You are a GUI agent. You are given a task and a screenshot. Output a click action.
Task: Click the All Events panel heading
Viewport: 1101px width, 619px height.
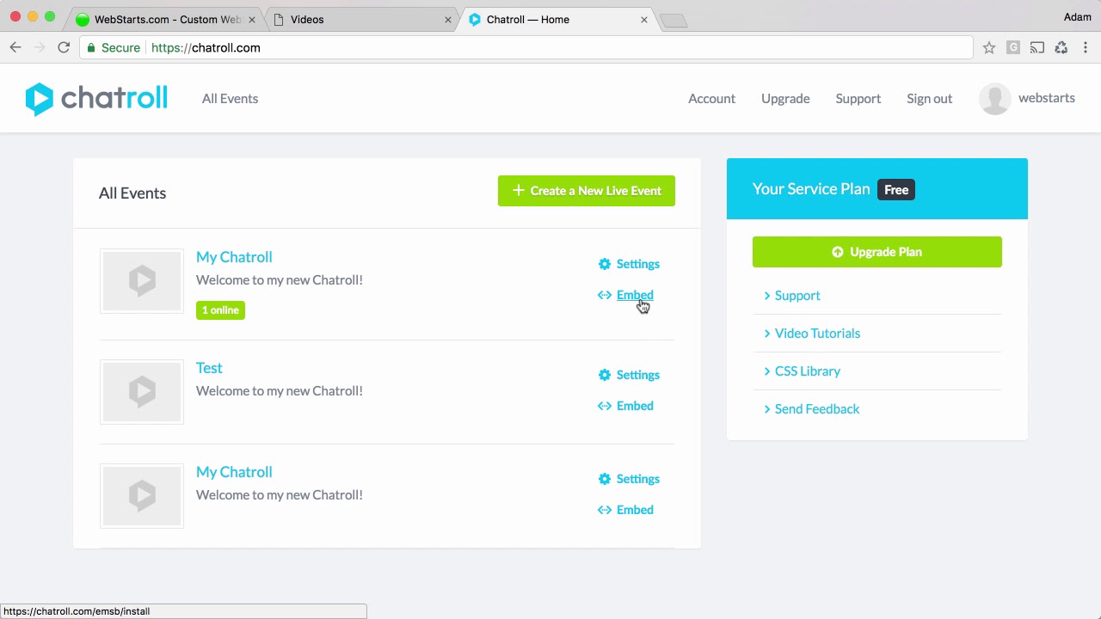132,193
